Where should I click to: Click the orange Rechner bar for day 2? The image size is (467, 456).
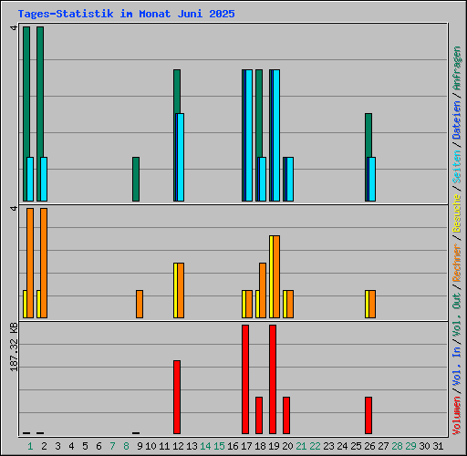tap(44, 263)
